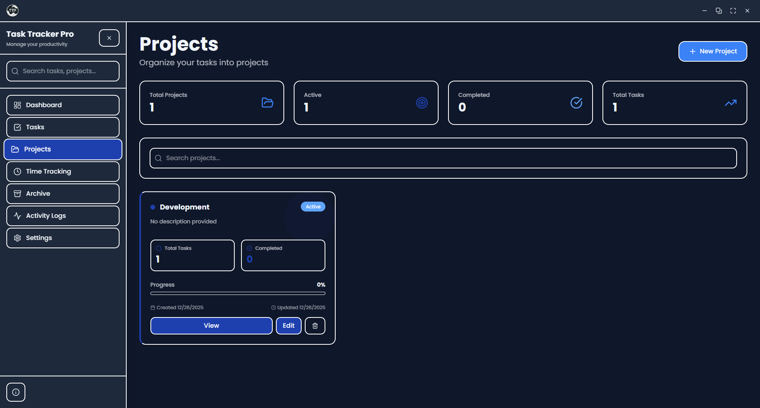This screenshot has width=760, height=408.
Task: Click the checkmark icon in Completed card
Action: point(576,103)
